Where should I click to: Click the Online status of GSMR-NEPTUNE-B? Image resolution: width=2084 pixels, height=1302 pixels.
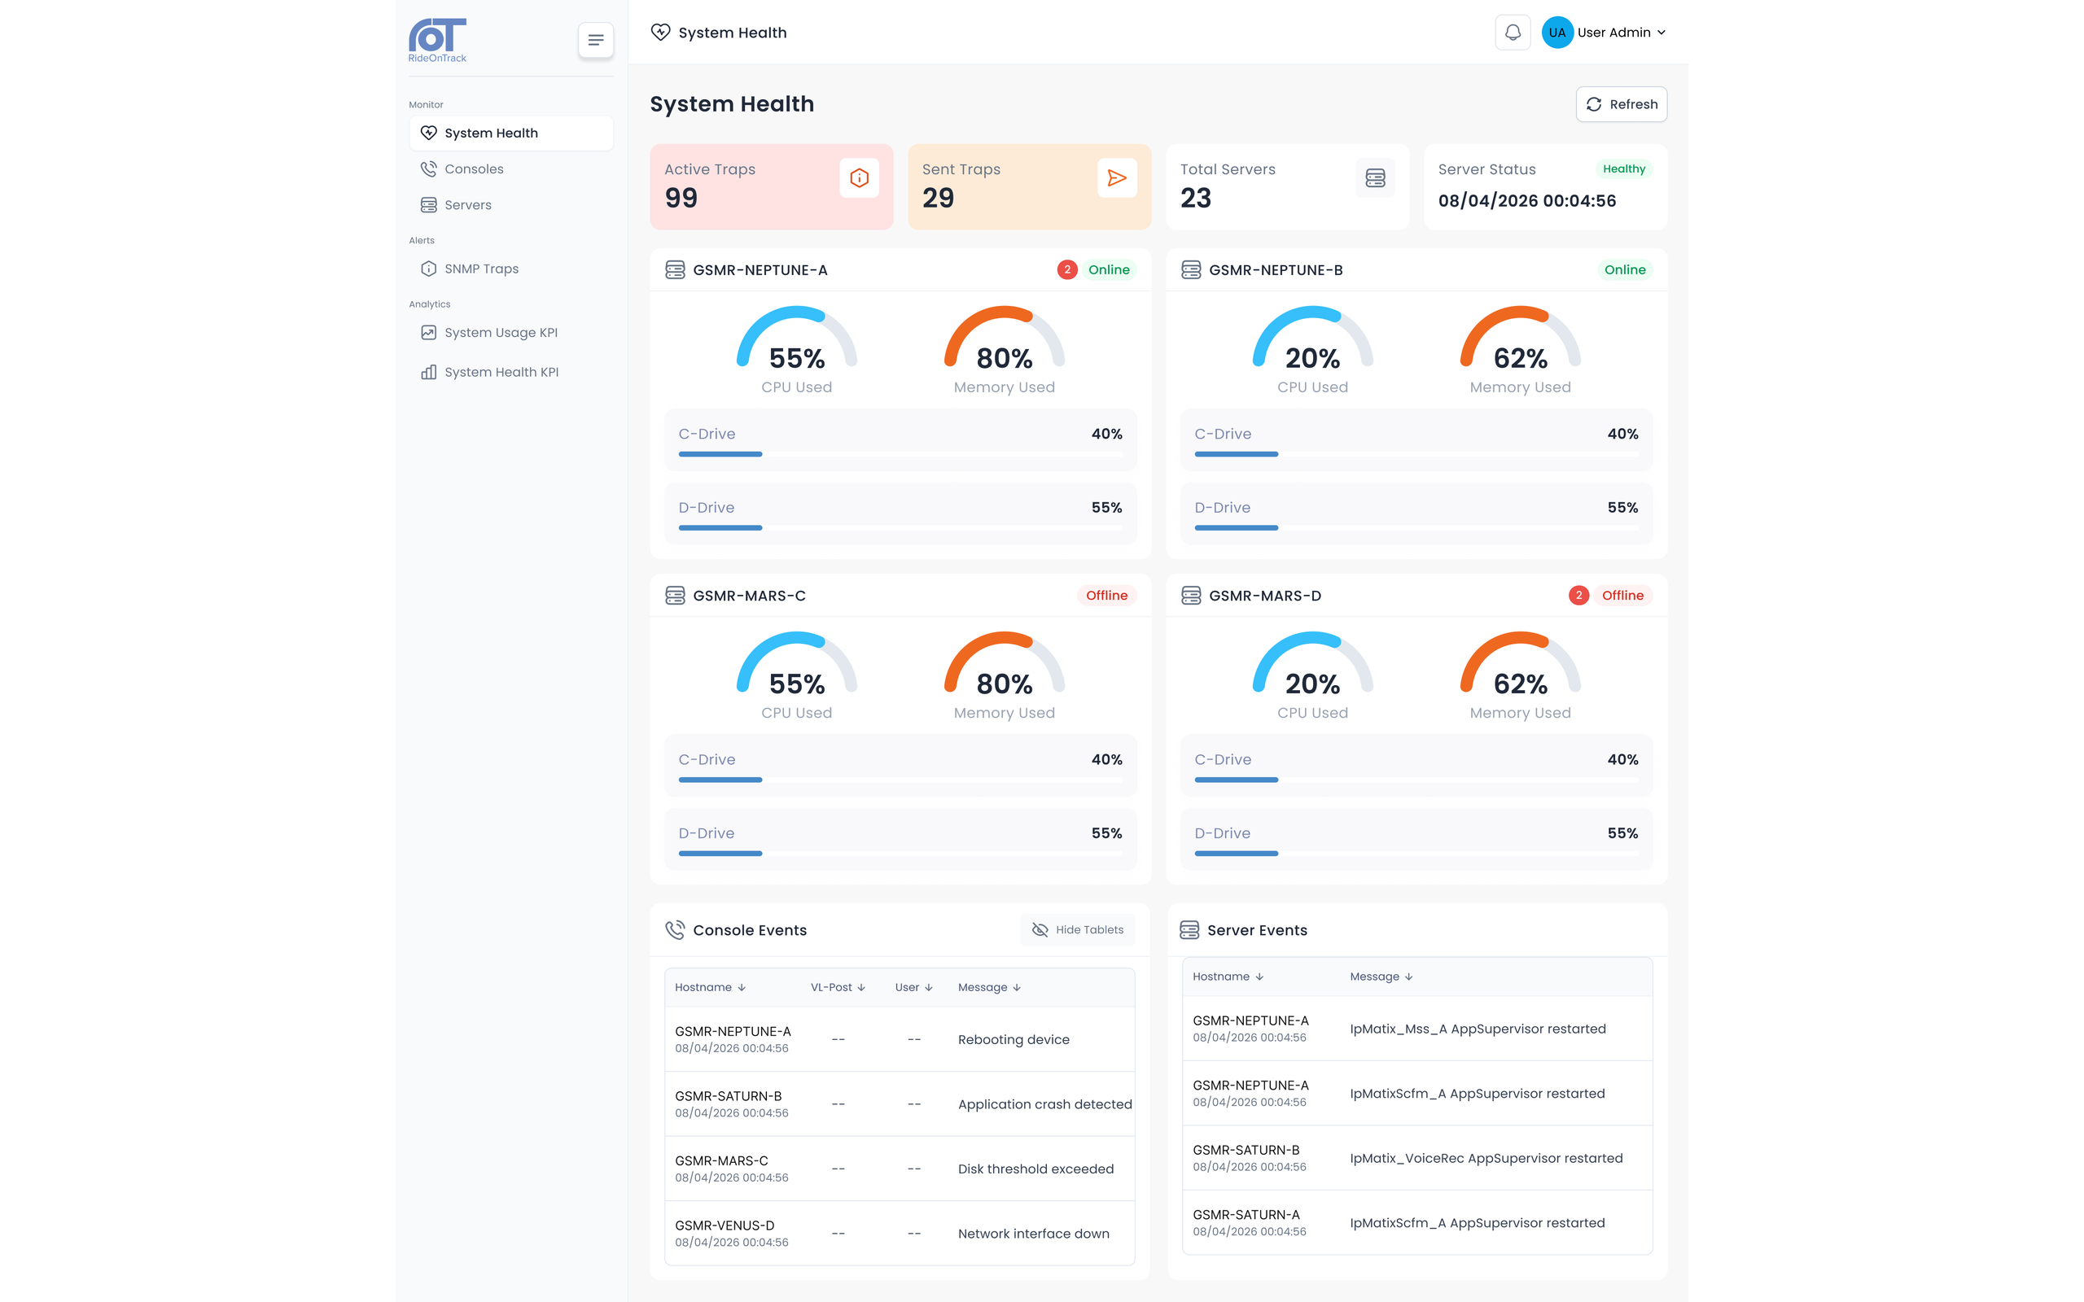coord(1624,270)
